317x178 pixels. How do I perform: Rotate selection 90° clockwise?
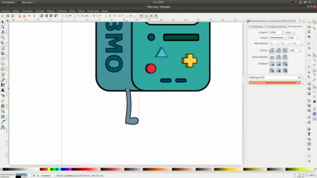24,16
